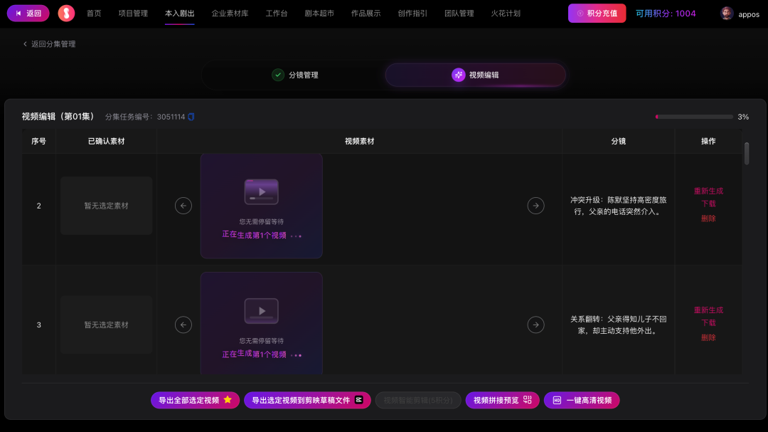Screen dimensions: 768x432
Task: Click 重新生成 for row 2
Action: click(x=708, y=191)
